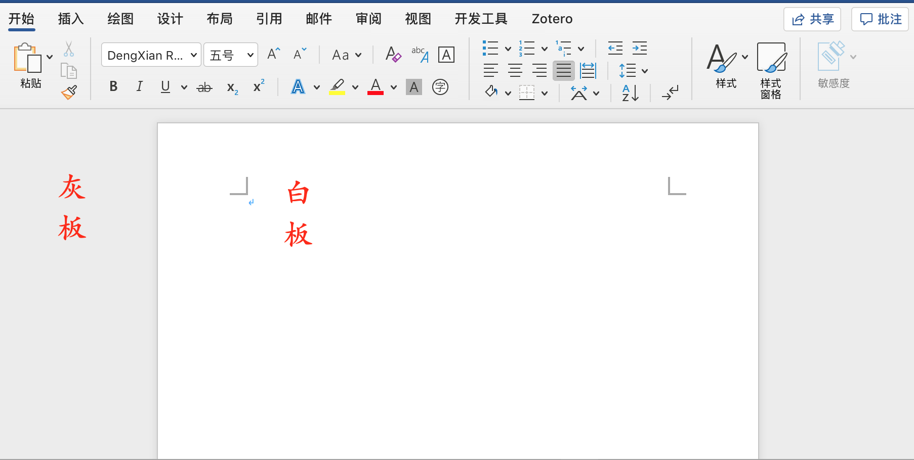Toggle show paragraph marks

tap(670, 93)
